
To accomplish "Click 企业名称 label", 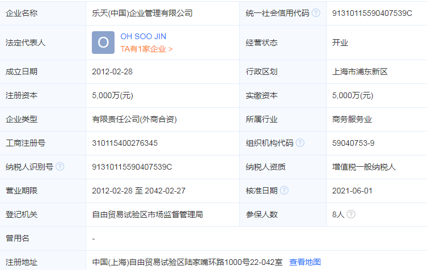I will 22,13.
